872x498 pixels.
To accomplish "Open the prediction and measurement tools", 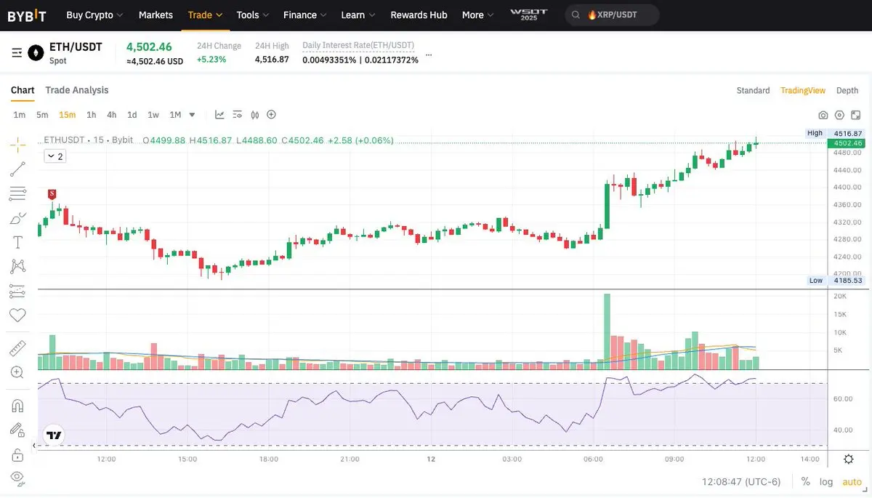I will pos(17,291).
